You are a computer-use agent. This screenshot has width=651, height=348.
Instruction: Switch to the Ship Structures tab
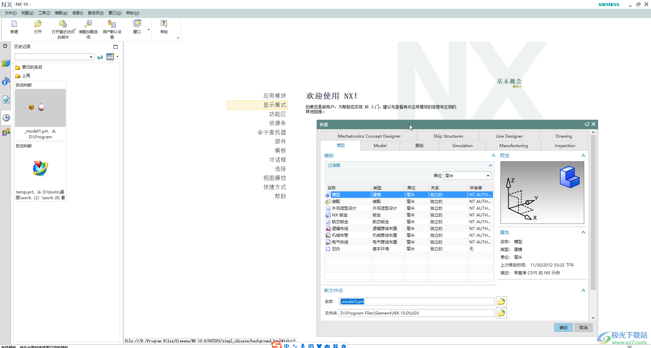(448, 136)
